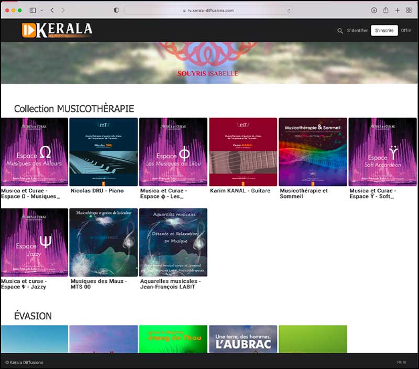Click the 'Collection MUSICOTHÈRAPIE' heading
The image size is (419, 369).
74,109
